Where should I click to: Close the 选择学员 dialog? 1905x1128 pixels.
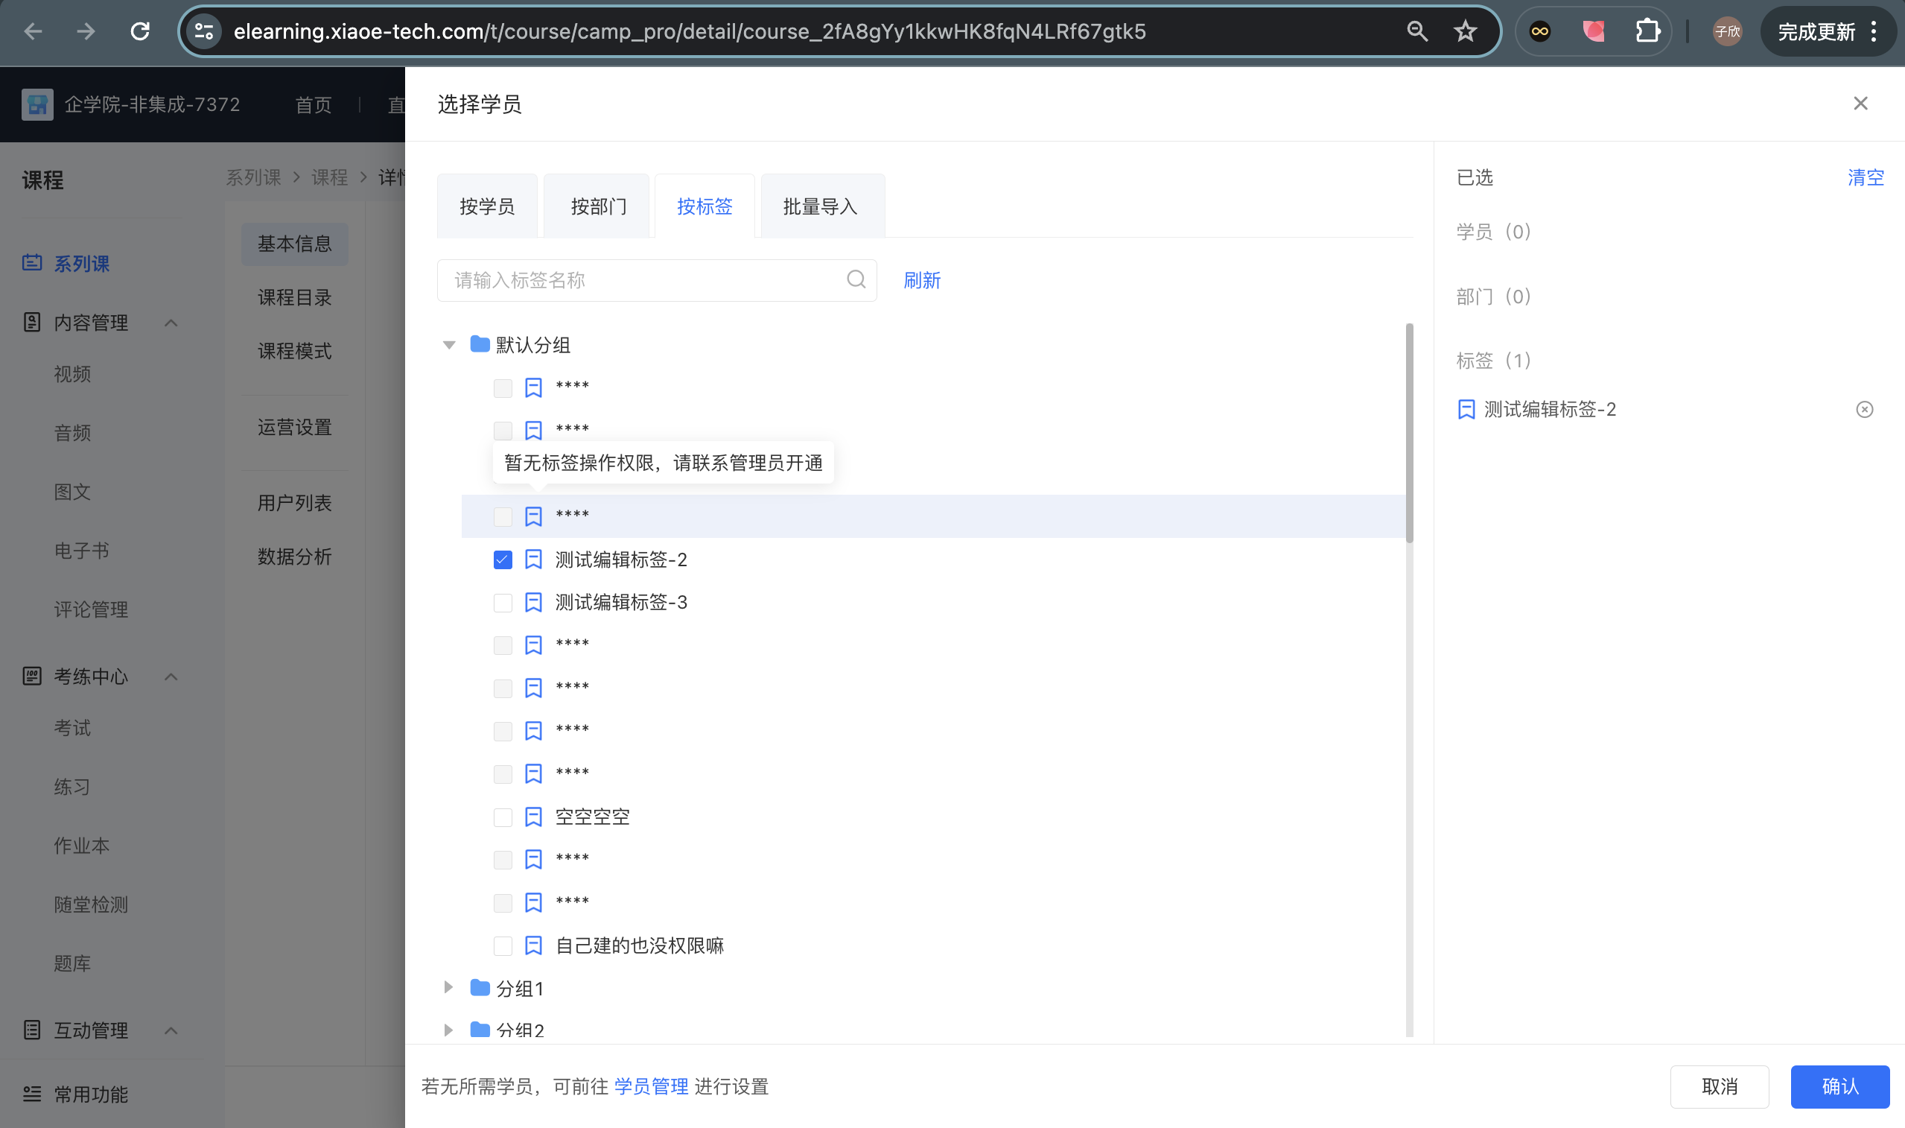click(x=1860, y=104)
